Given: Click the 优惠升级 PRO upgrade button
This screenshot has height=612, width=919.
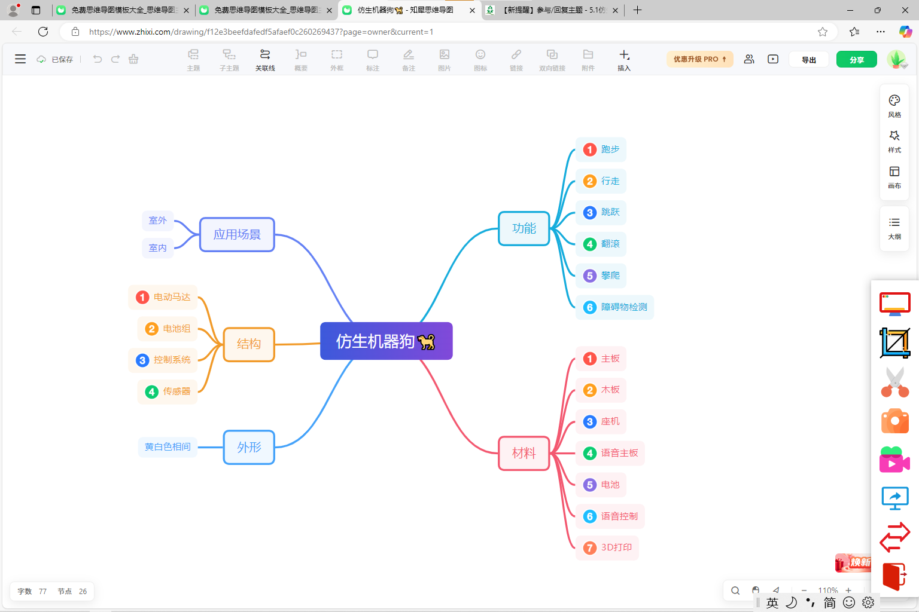Looking at the screenshot, I should tap(699, 59).
